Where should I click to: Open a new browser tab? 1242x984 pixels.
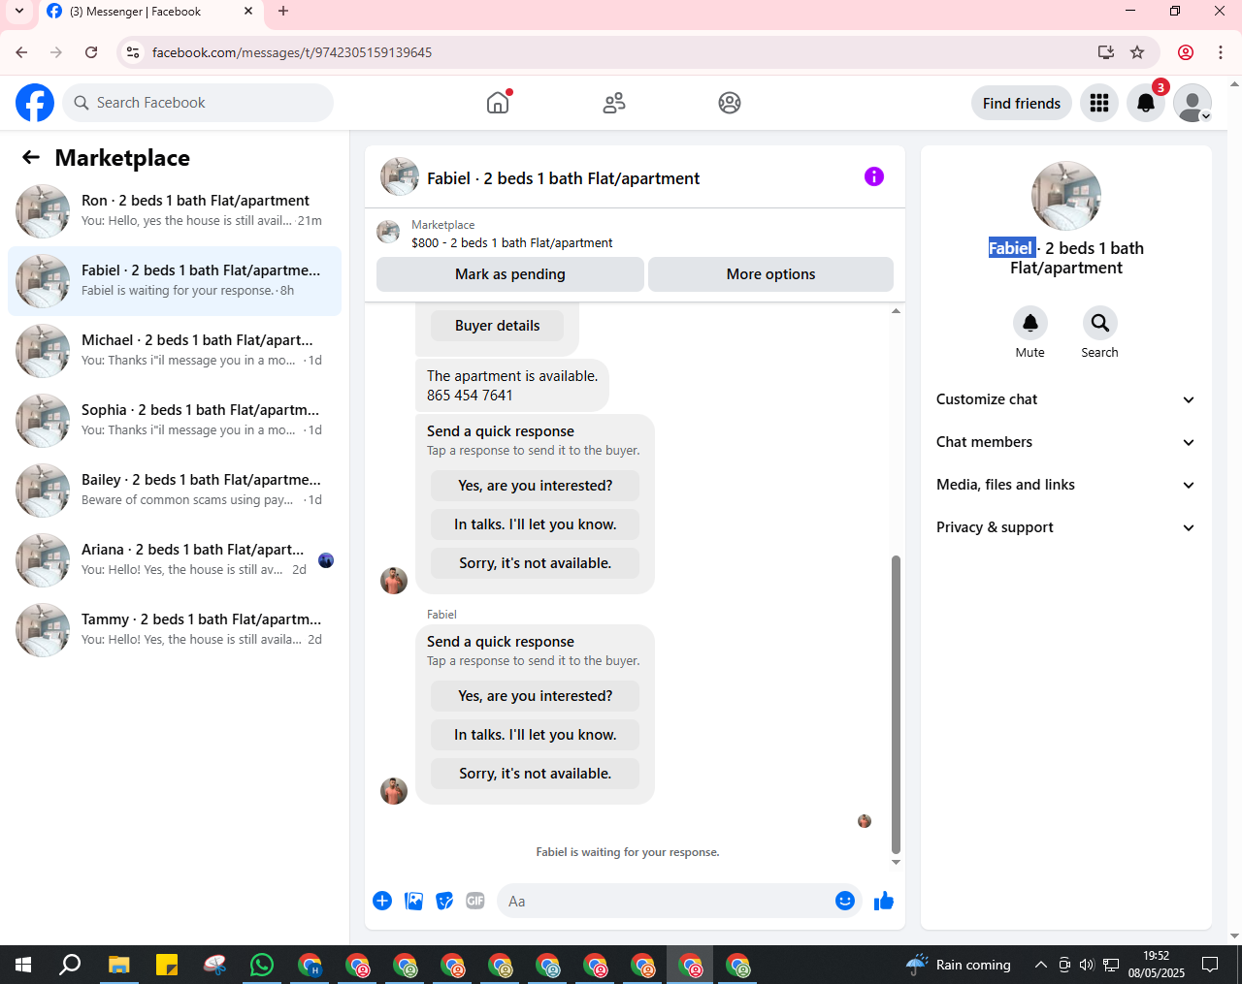[283, 12]
